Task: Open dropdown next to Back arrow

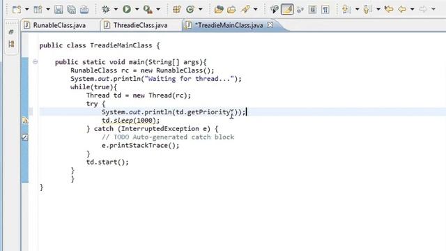Action: click(x=412, y=9)
